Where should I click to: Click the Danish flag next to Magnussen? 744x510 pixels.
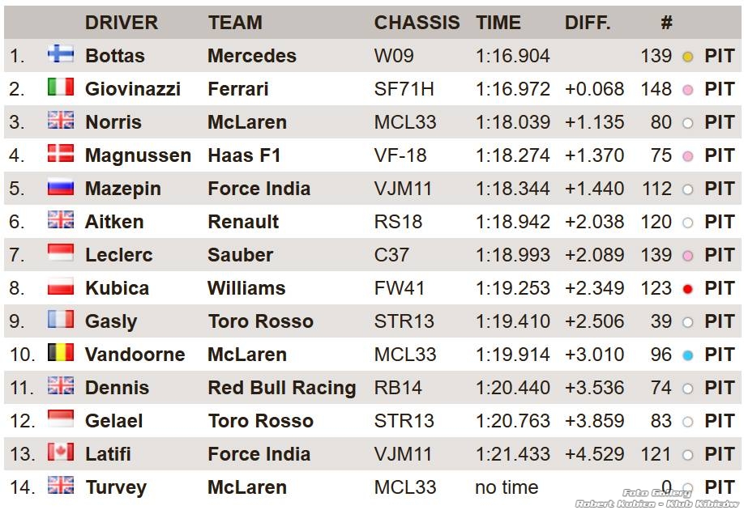click(x=61, y=154)
